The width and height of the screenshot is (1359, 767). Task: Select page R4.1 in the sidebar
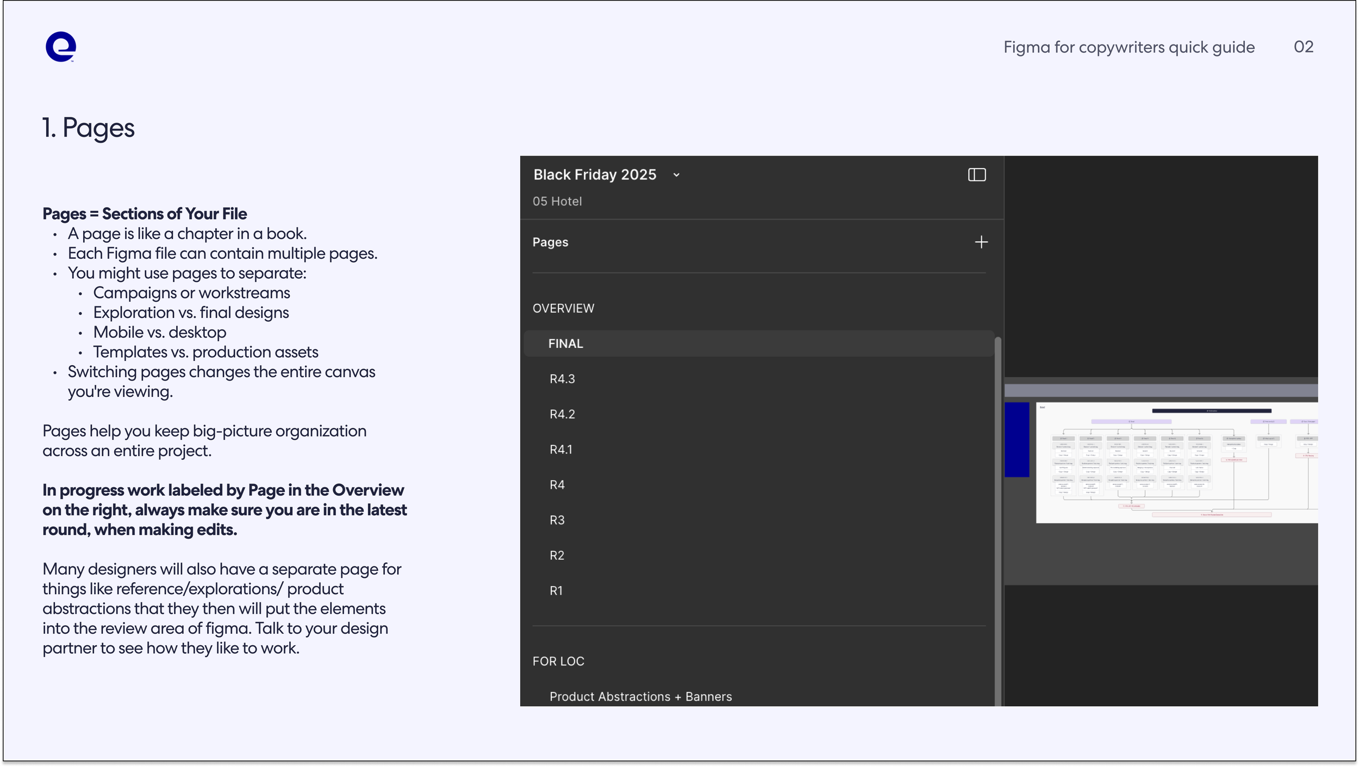coord(562,449)
